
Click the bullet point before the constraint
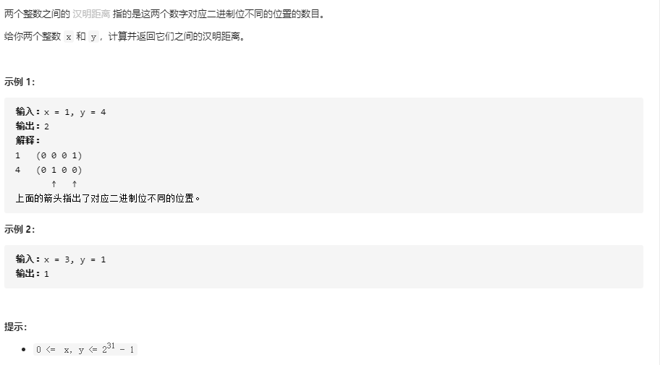pyautogui.click(x=24, y=349)
